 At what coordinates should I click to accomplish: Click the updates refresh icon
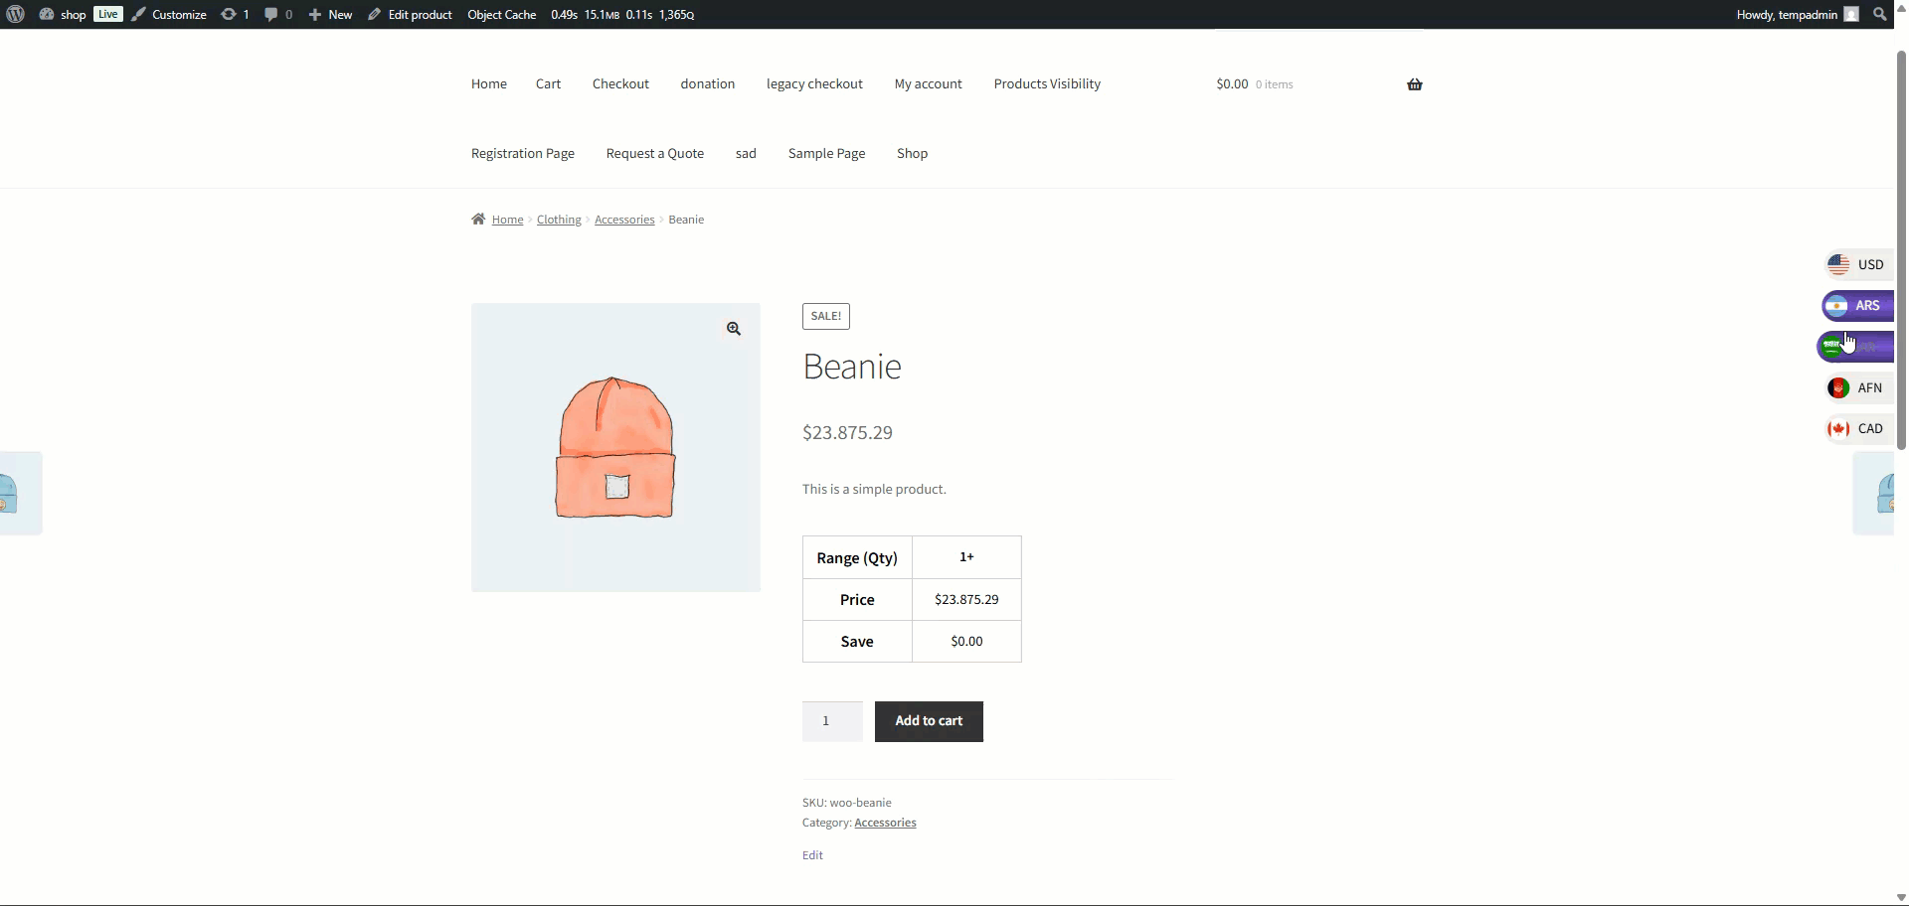click(x=229, y=14)
